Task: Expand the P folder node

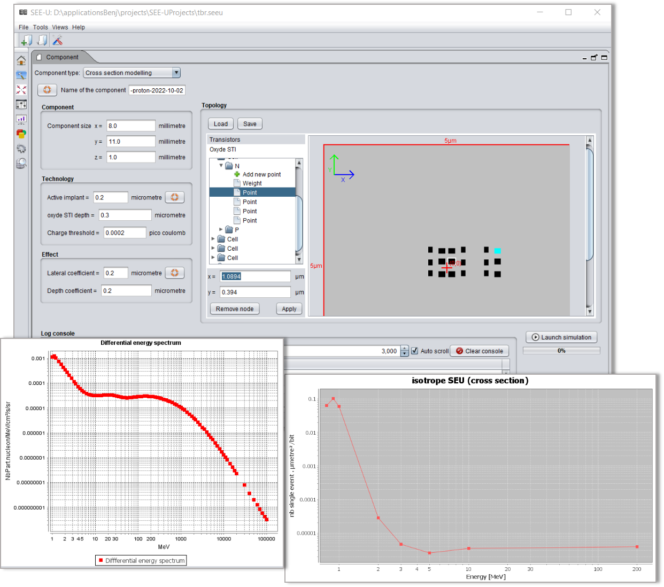Action: tap(221, 229)
